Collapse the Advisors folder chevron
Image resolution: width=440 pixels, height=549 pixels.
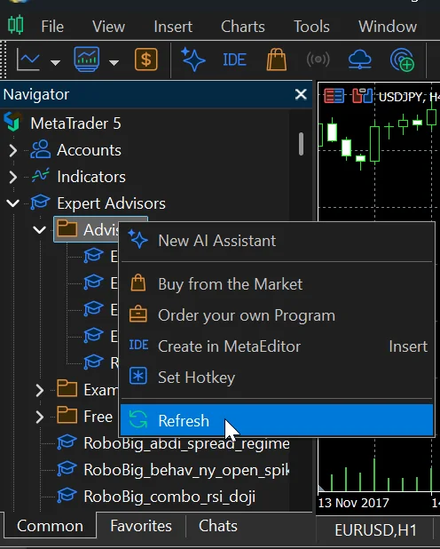(x=40, y=230)
